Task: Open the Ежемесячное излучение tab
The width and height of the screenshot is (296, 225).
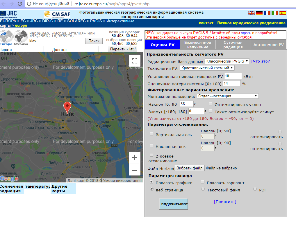Action: tap(197, 45)
